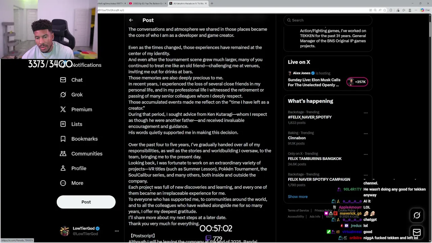Click the '91.1K posts' count
This screenshot has width=432, height=243.
[x=296, y=143]
